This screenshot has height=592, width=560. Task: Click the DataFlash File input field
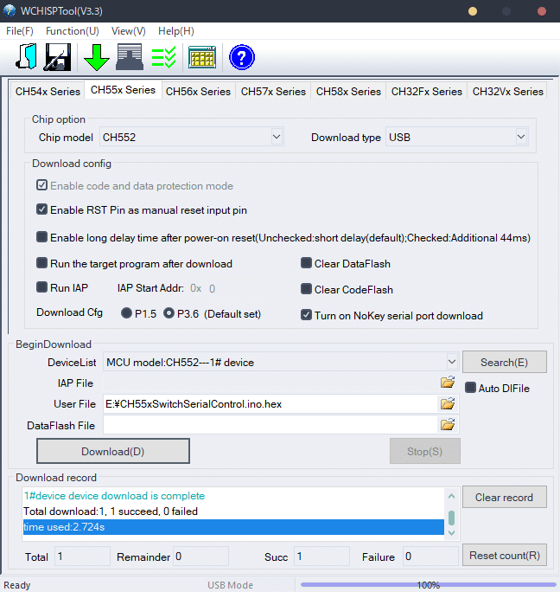pos(270,425)
